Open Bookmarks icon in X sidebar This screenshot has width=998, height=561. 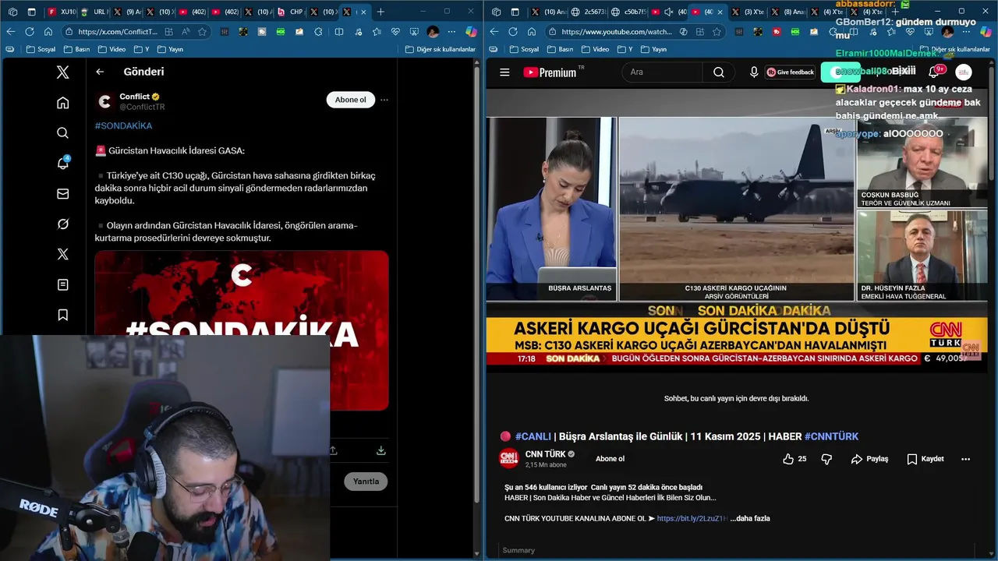pos(63,315)
